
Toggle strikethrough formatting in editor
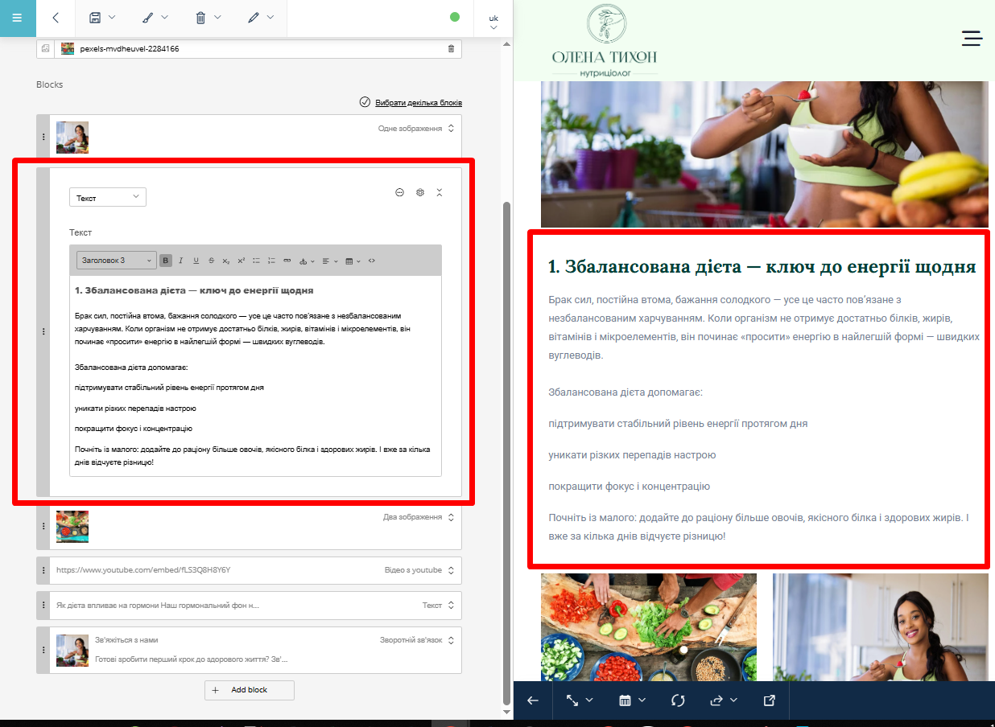click(211, 261)
